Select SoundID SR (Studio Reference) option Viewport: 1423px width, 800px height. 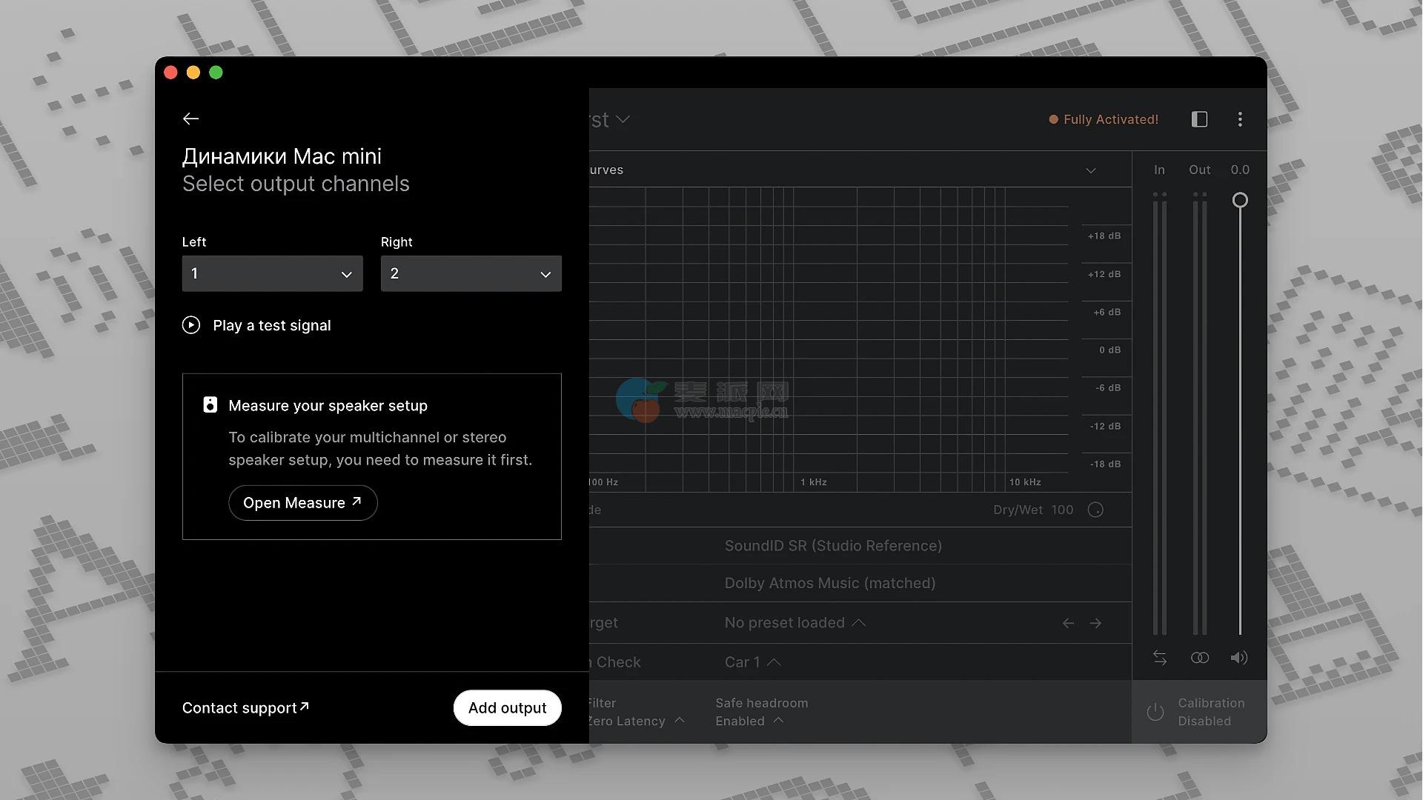[833, 546]
